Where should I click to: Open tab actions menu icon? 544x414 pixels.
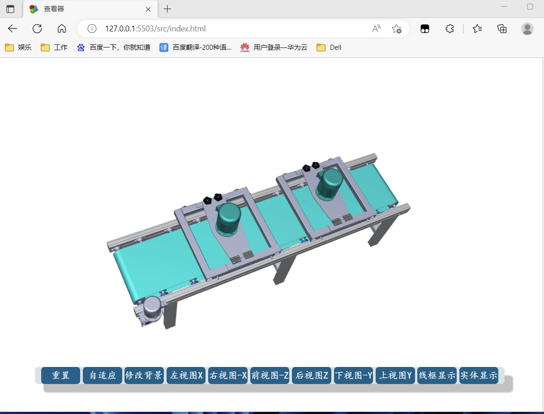[10, 9]
